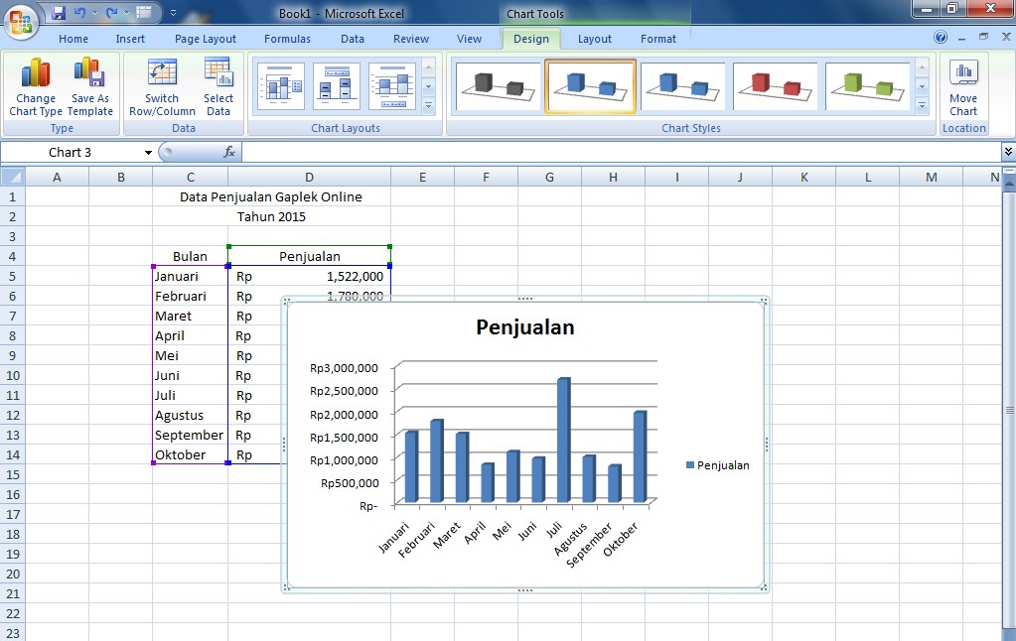The image size is (1016, 641).
Task: Select the 1,522,000 value cell
Action: pos(309,277)
